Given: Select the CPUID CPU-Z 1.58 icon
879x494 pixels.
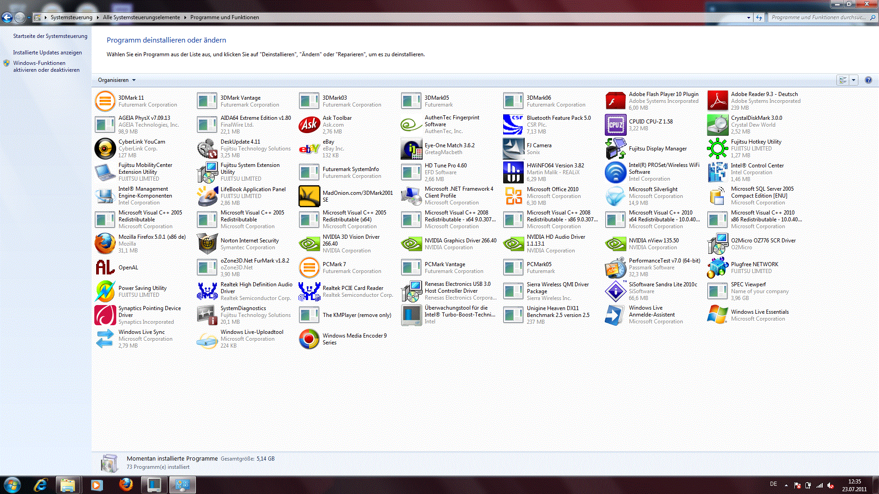Looking at the screenshot, I should click(615, 124).
